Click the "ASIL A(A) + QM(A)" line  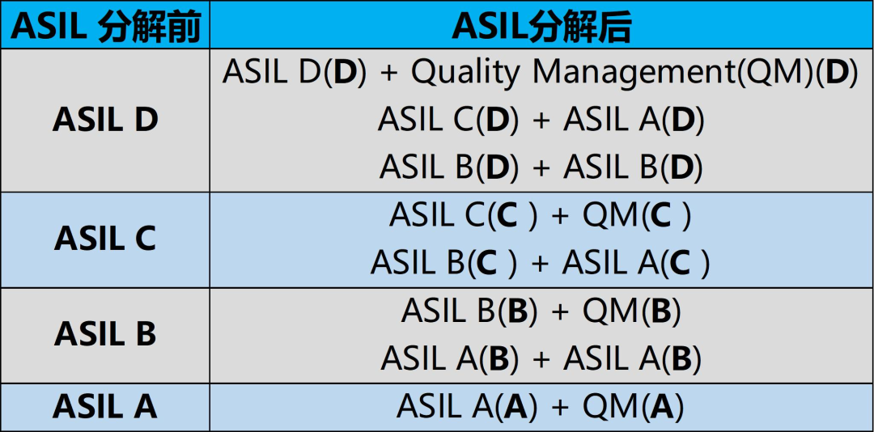(x=541, y=407)
